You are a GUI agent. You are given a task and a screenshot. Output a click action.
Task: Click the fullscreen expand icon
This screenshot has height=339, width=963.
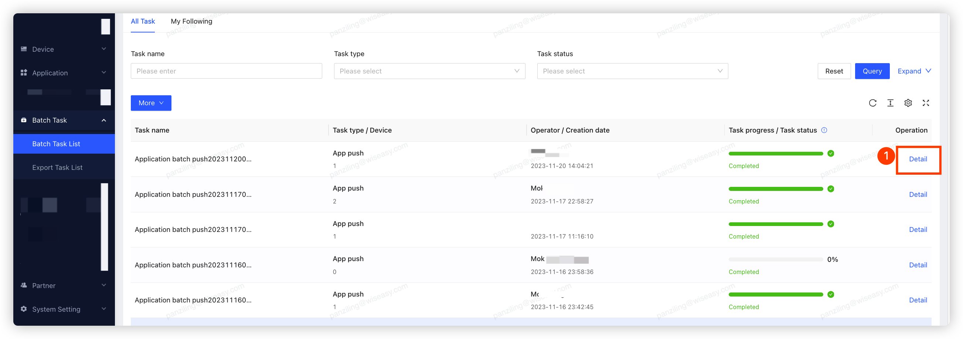tap(926, 103)
